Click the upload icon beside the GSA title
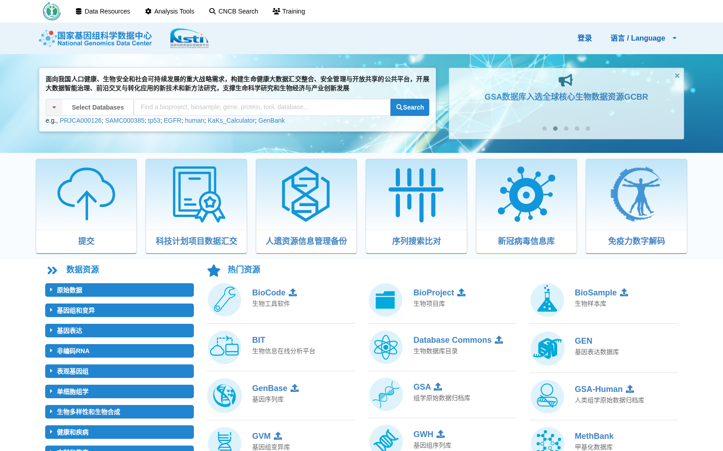 (438, 387)
